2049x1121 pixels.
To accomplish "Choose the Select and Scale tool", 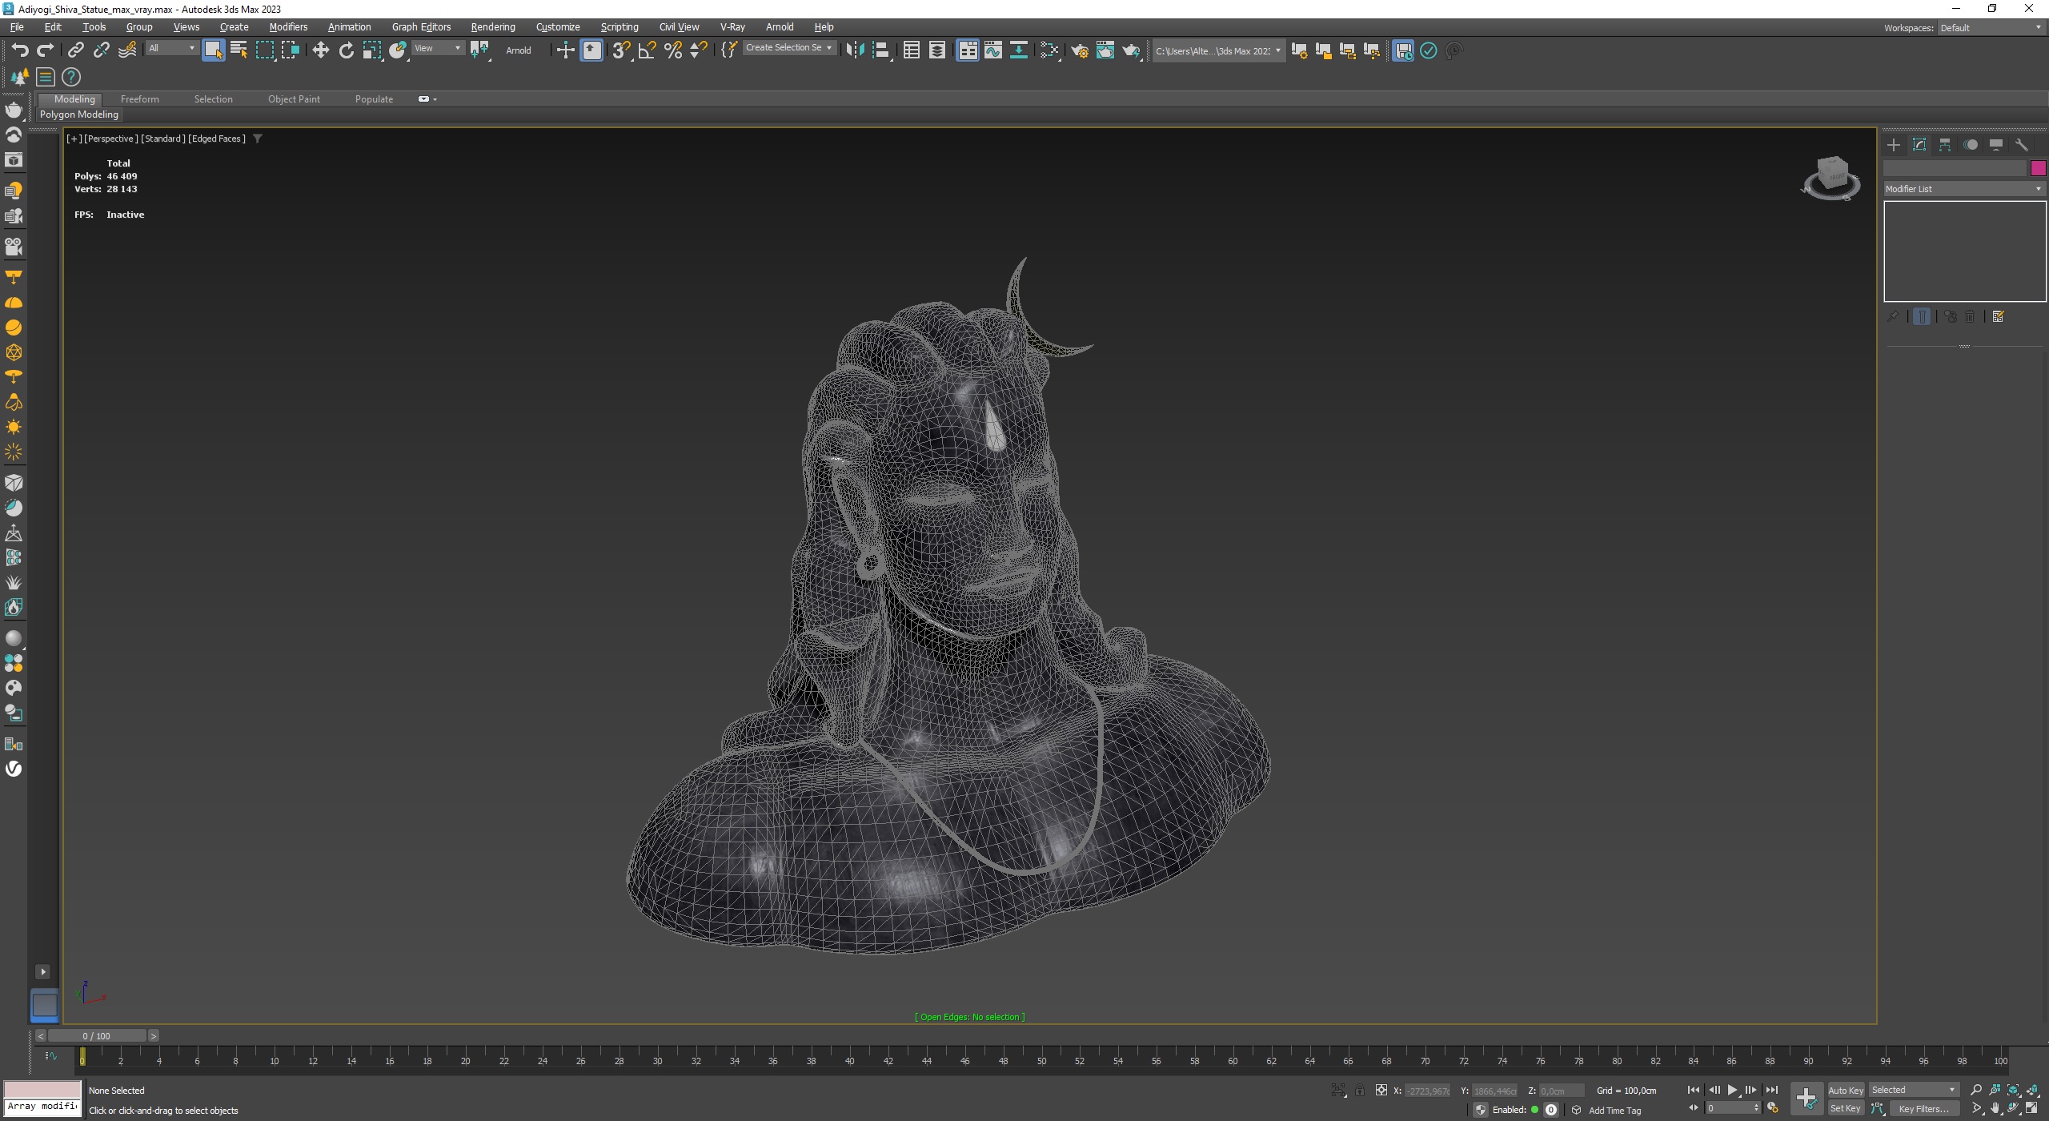I will point(372,50).
